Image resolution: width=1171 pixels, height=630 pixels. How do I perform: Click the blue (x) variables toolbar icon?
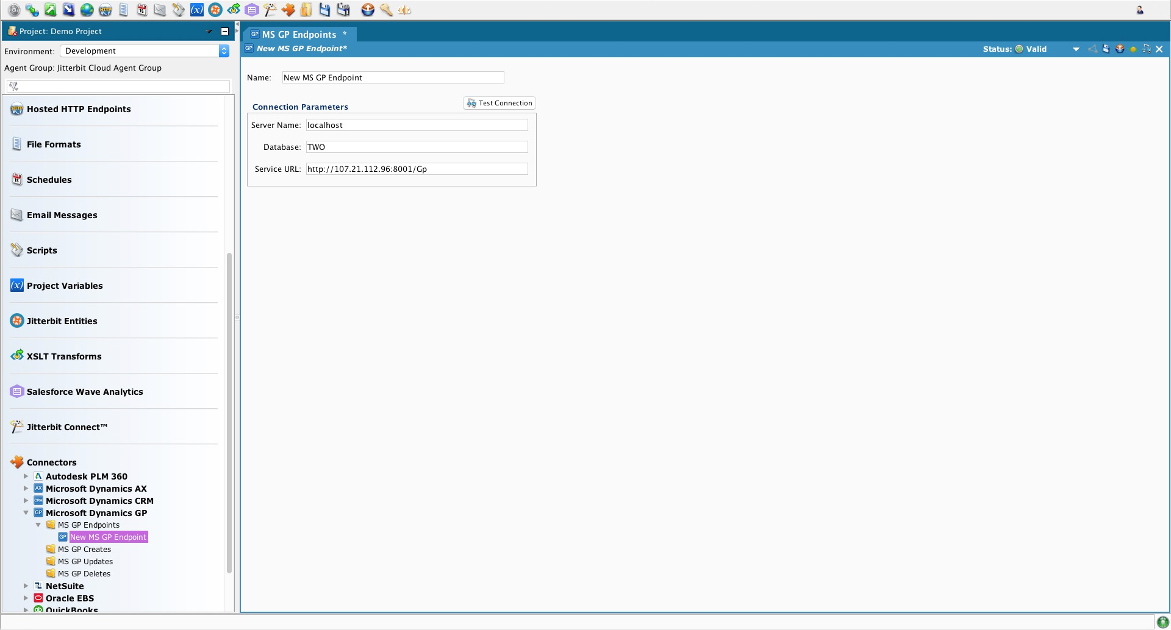196,10
